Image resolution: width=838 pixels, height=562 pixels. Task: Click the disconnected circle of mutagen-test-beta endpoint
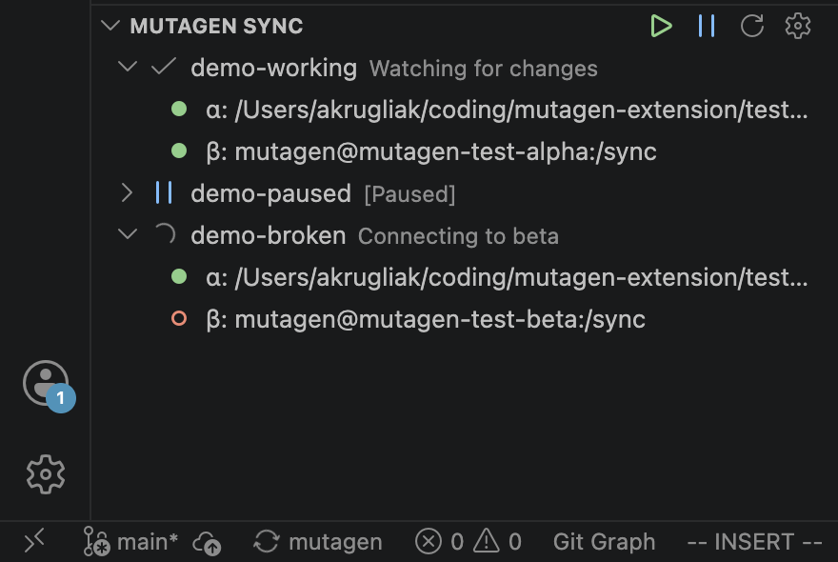(179, 318)
